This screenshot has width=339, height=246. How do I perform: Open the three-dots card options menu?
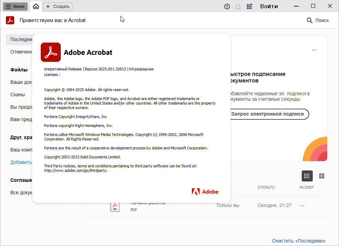coord(314,50)
